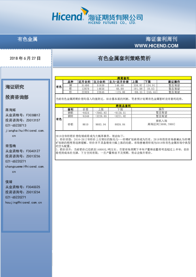The height and width of the screenshot is (277, 196).
Task: Click the 海证套利周刊 banner title
Action: coord(161,39)
